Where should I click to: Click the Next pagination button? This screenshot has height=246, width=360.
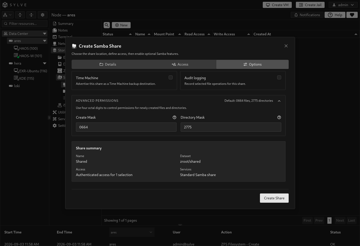click(x=340, y=220)
